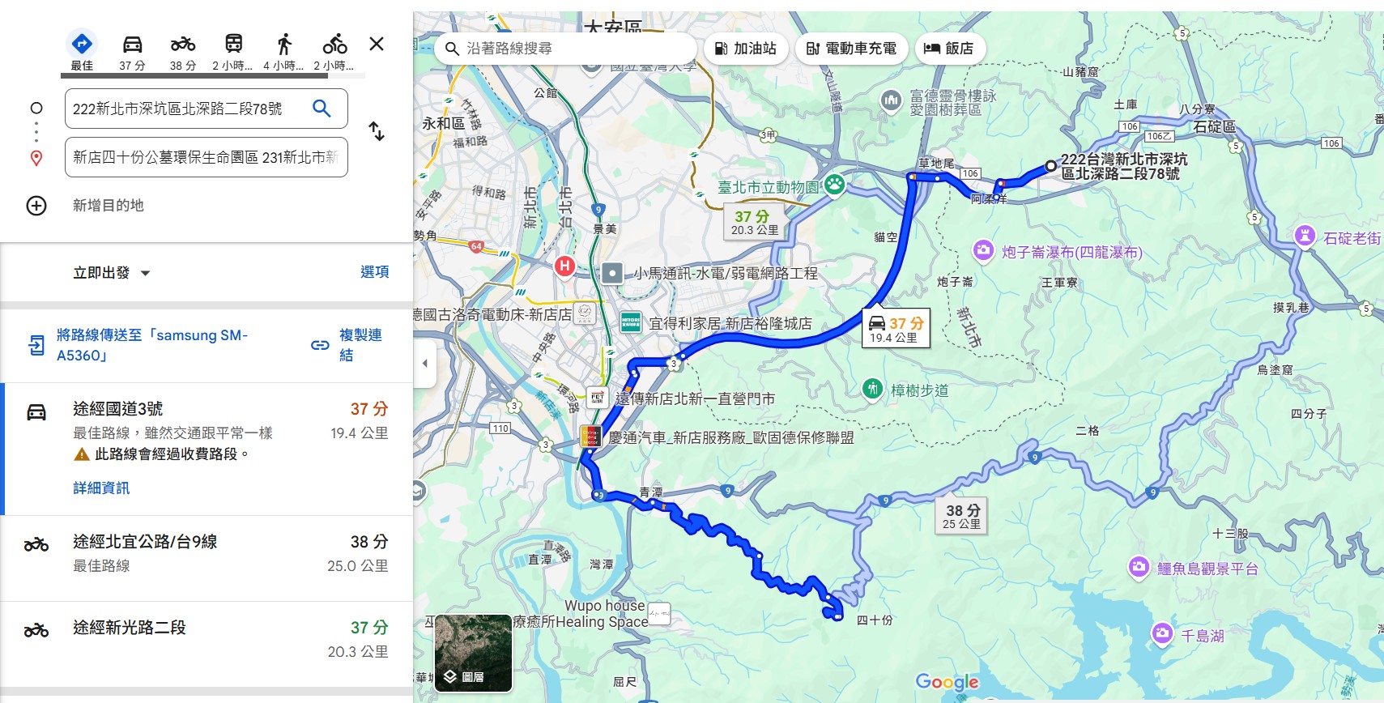Click 石碇老街 marker icon
The height and width of the screenshot is (703, 1384).
1305,236
